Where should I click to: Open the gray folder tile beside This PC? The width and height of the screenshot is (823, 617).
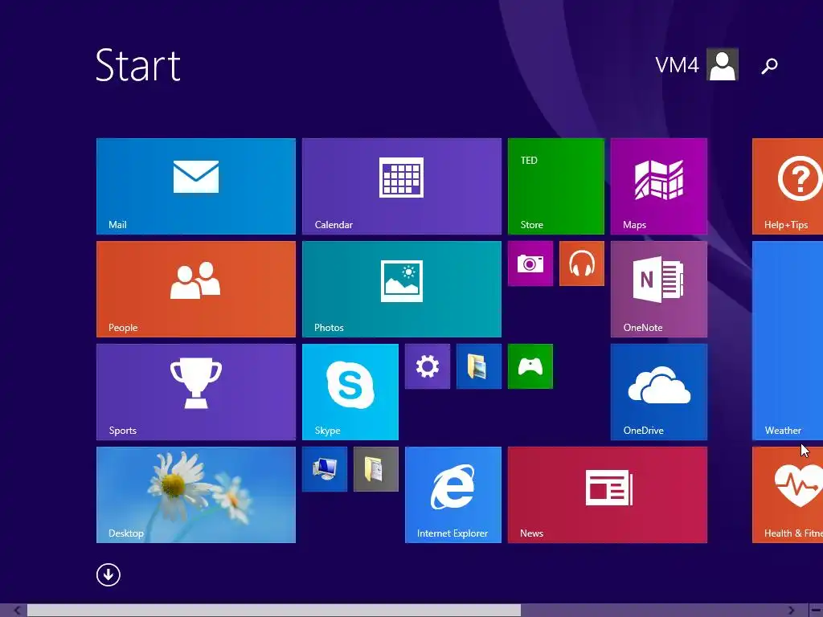[x=376, y=469]
